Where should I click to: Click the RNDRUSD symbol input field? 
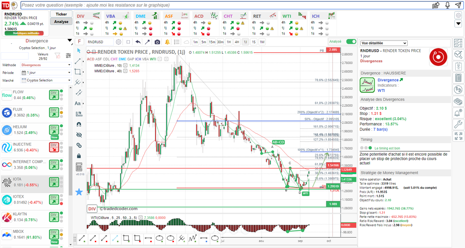100,42
